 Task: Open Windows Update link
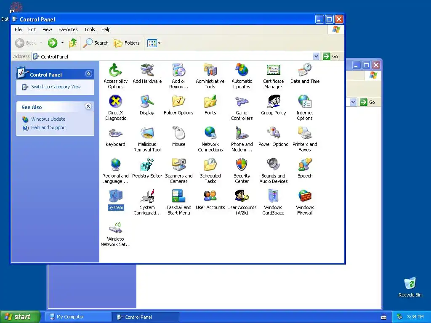pyautogui.click(x=48, y=119)
